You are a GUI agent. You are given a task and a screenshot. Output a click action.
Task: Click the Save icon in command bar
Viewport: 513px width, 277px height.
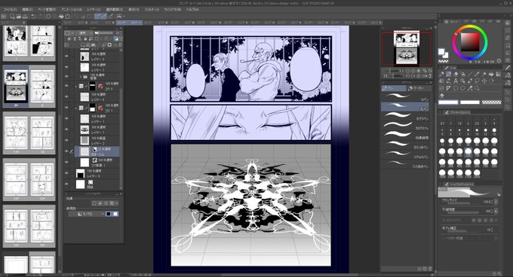[x=25, y=16]
